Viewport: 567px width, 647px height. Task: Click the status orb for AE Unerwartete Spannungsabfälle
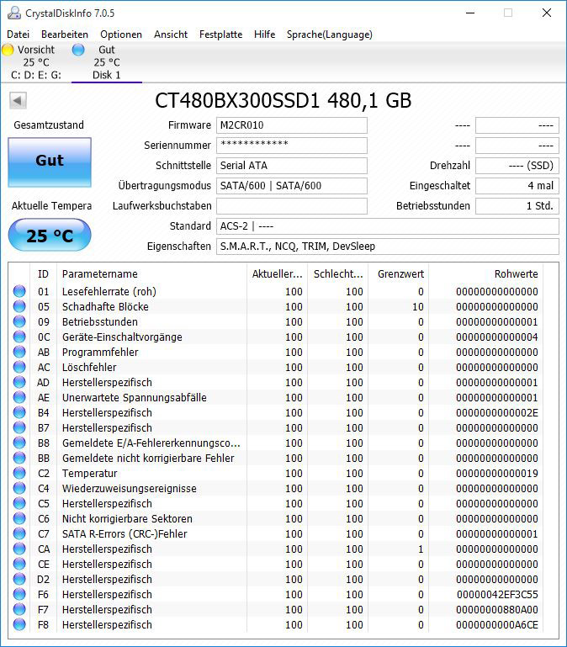coord(19,397)
